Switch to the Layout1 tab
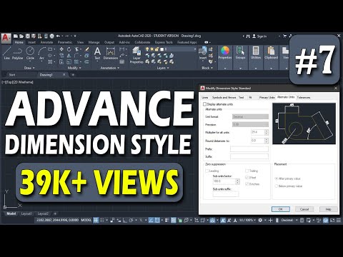This screenshot has width=343, height=257. coord(26,213)
